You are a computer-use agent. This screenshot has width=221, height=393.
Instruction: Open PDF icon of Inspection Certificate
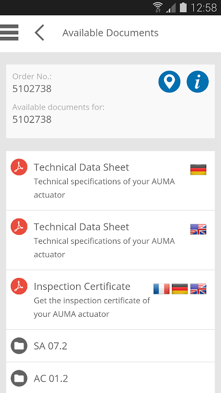click(19, 286)
